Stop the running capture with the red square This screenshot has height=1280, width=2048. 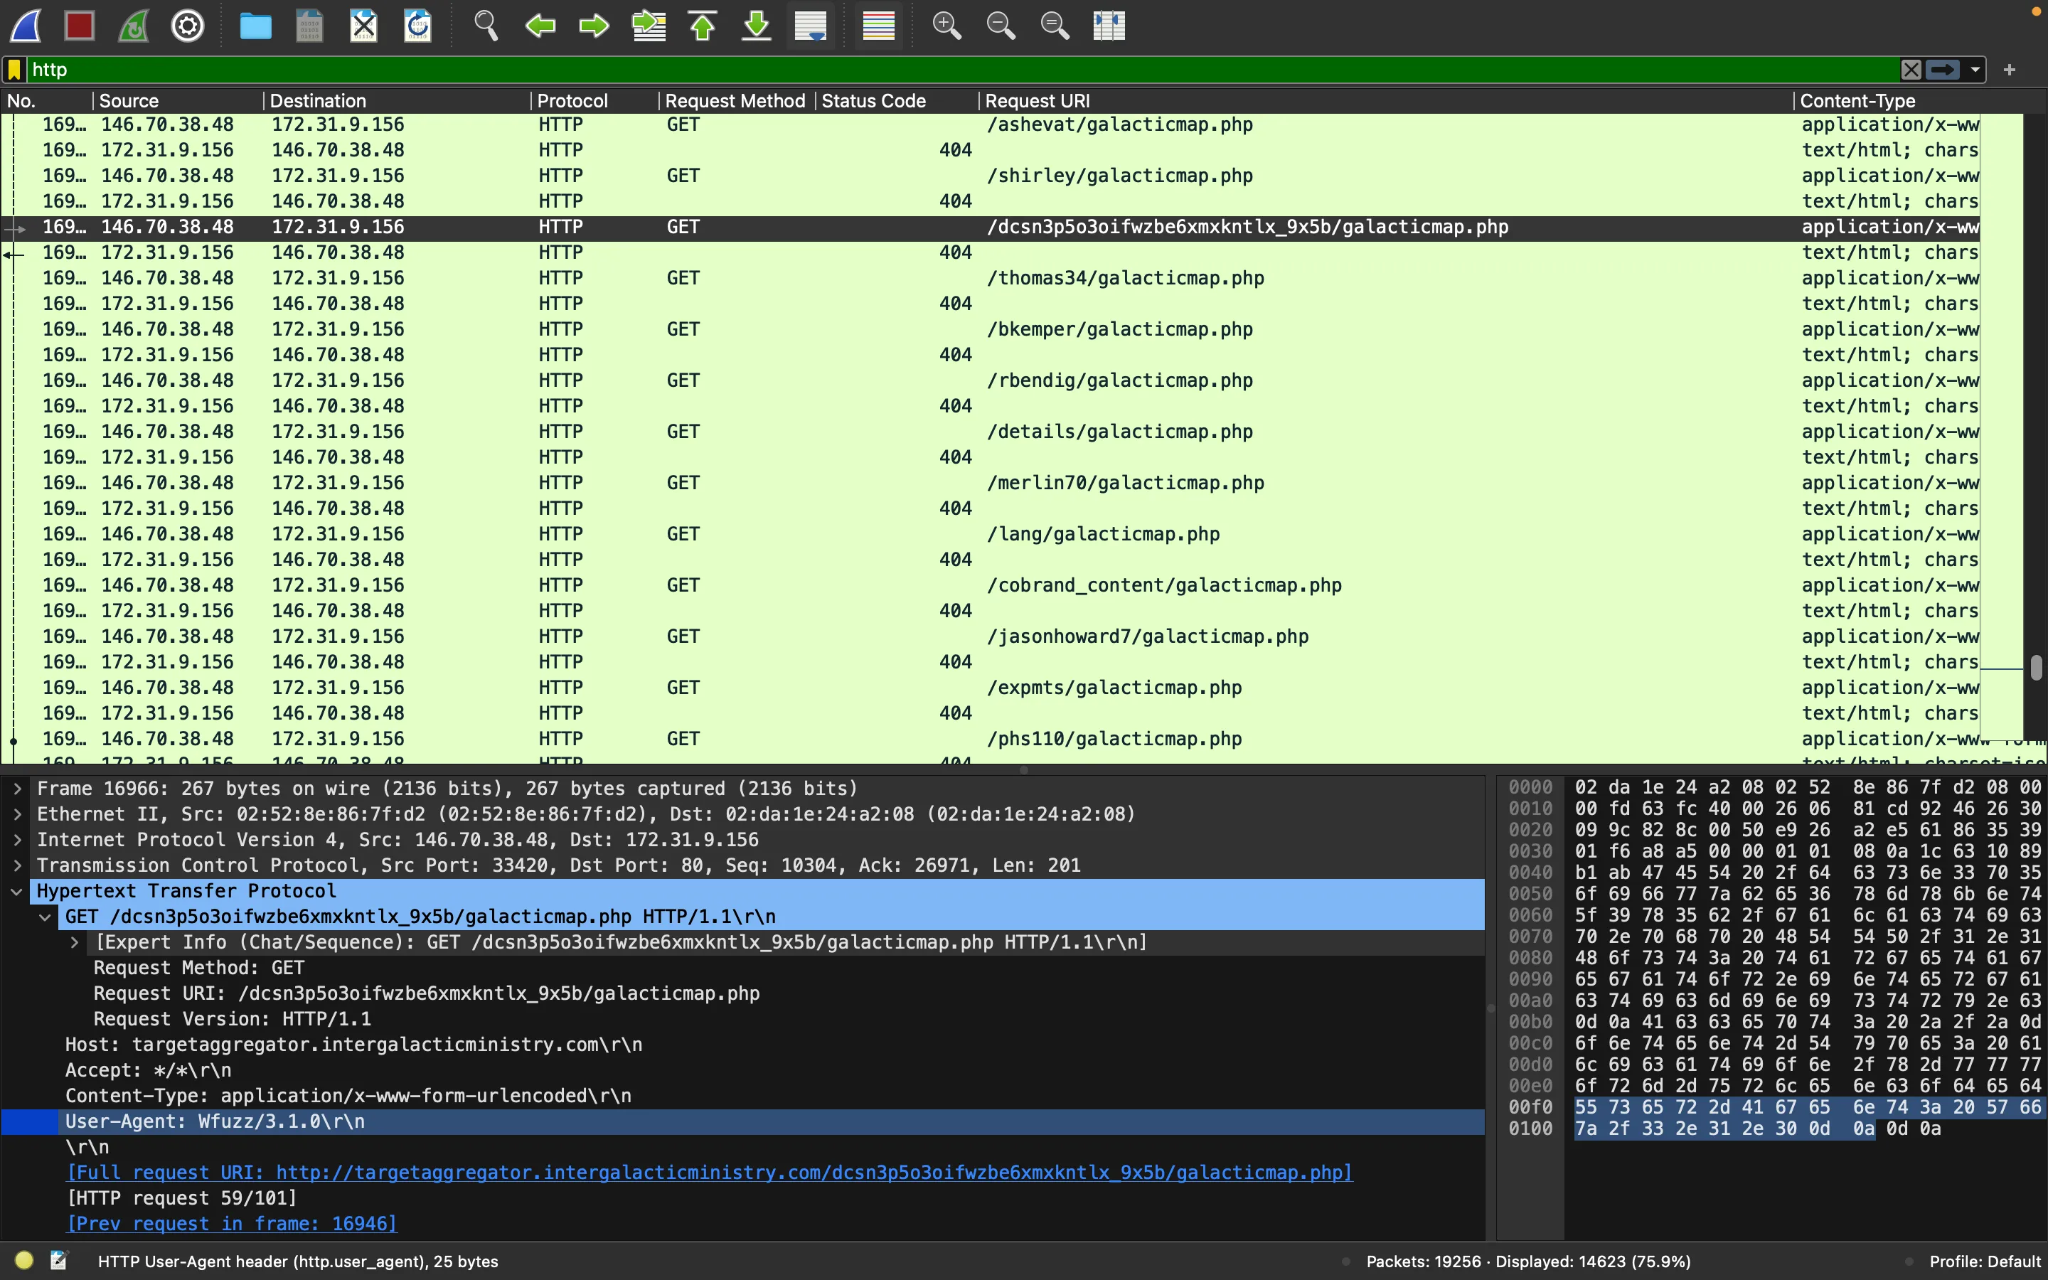pyautogui.click(x=80, y=26)
